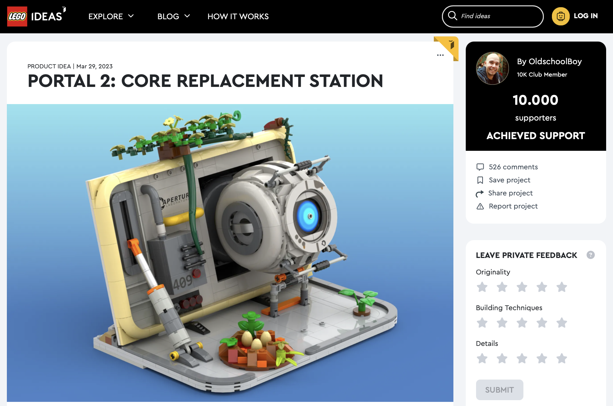Open the Explore dropdown menu
613x406 pixels.
click(x=111, y=16)
